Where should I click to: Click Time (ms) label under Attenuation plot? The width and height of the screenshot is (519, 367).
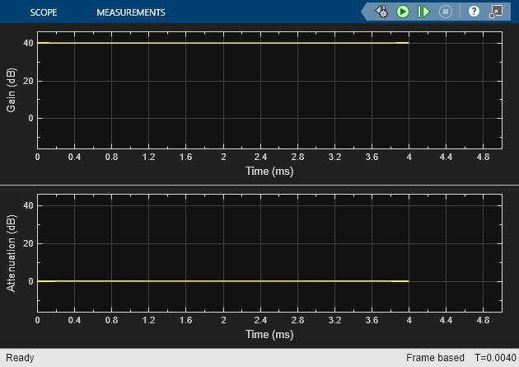click(269, 335)
